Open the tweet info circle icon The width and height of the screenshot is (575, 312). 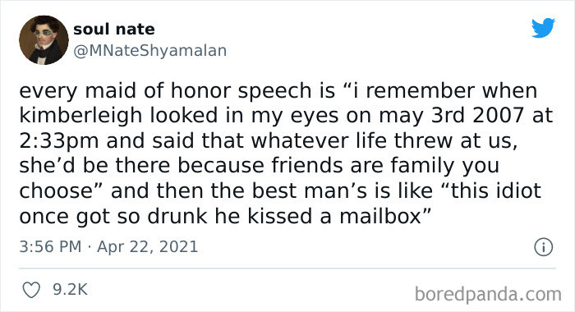pyautogui.click(x=543, y=247)
